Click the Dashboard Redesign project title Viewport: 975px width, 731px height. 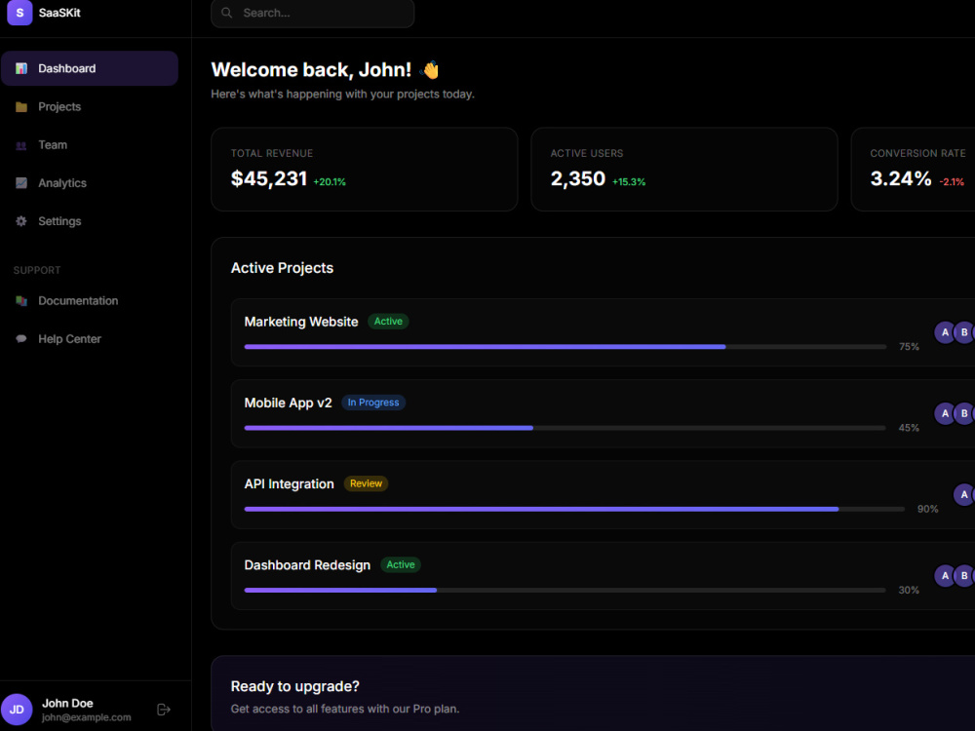click(307, 565)
